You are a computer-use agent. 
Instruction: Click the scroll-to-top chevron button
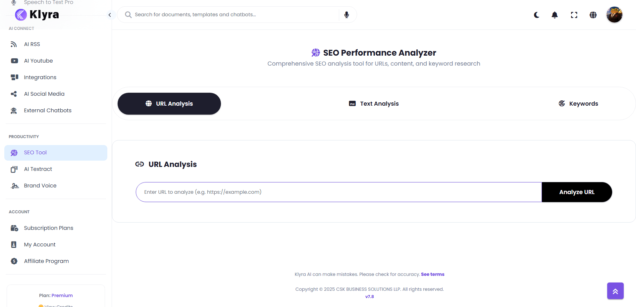point(616,291)
